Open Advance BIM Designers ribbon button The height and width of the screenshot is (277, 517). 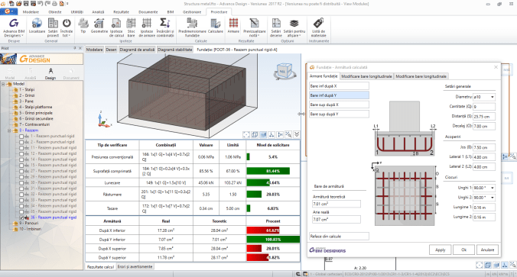click(x=14, y=27)
